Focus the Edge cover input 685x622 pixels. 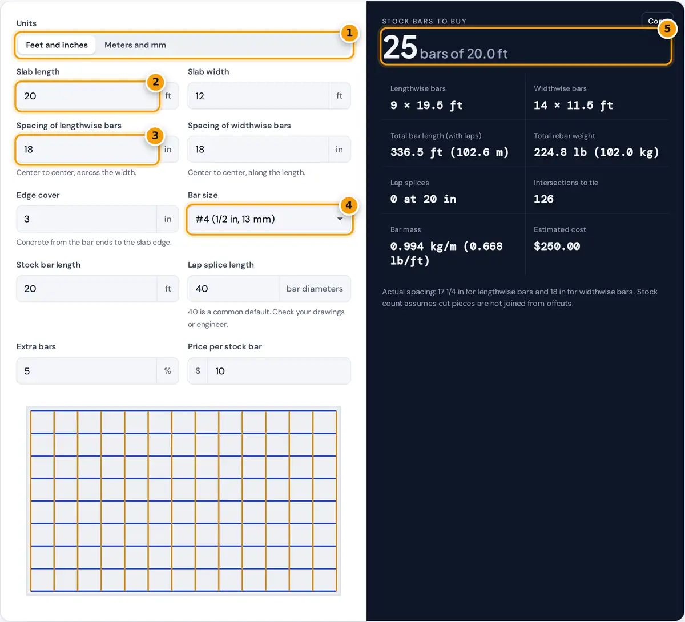[87, 219]
